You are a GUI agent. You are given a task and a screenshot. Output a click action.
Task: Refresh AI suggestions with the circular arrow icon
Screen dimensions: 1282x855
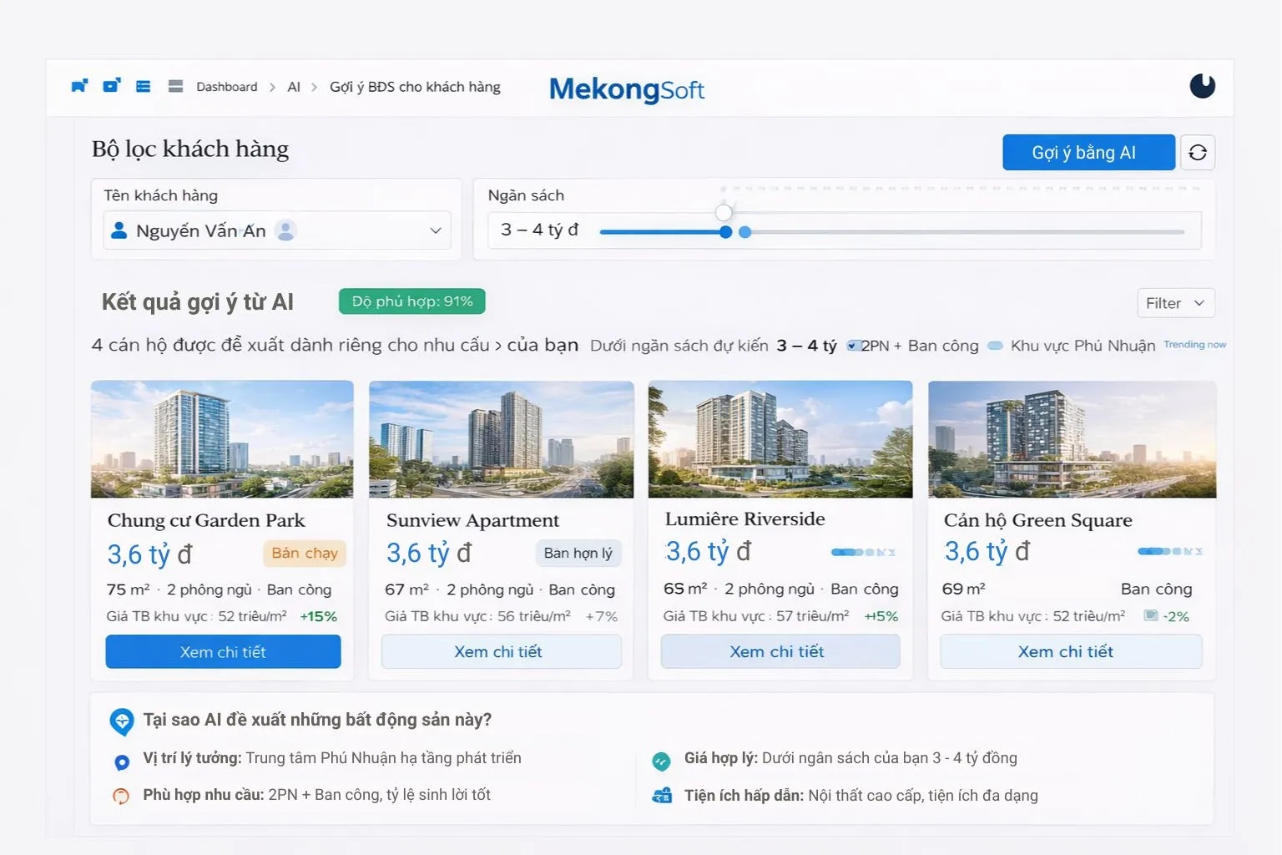click(x=1198, y=152)
